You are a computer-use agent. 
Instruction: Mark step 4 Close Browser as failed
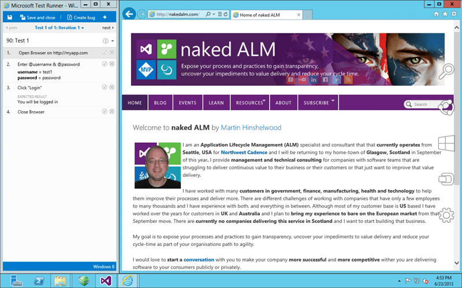[112, 111]
